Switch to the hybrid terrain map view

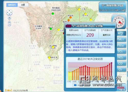tap(12, 5)
